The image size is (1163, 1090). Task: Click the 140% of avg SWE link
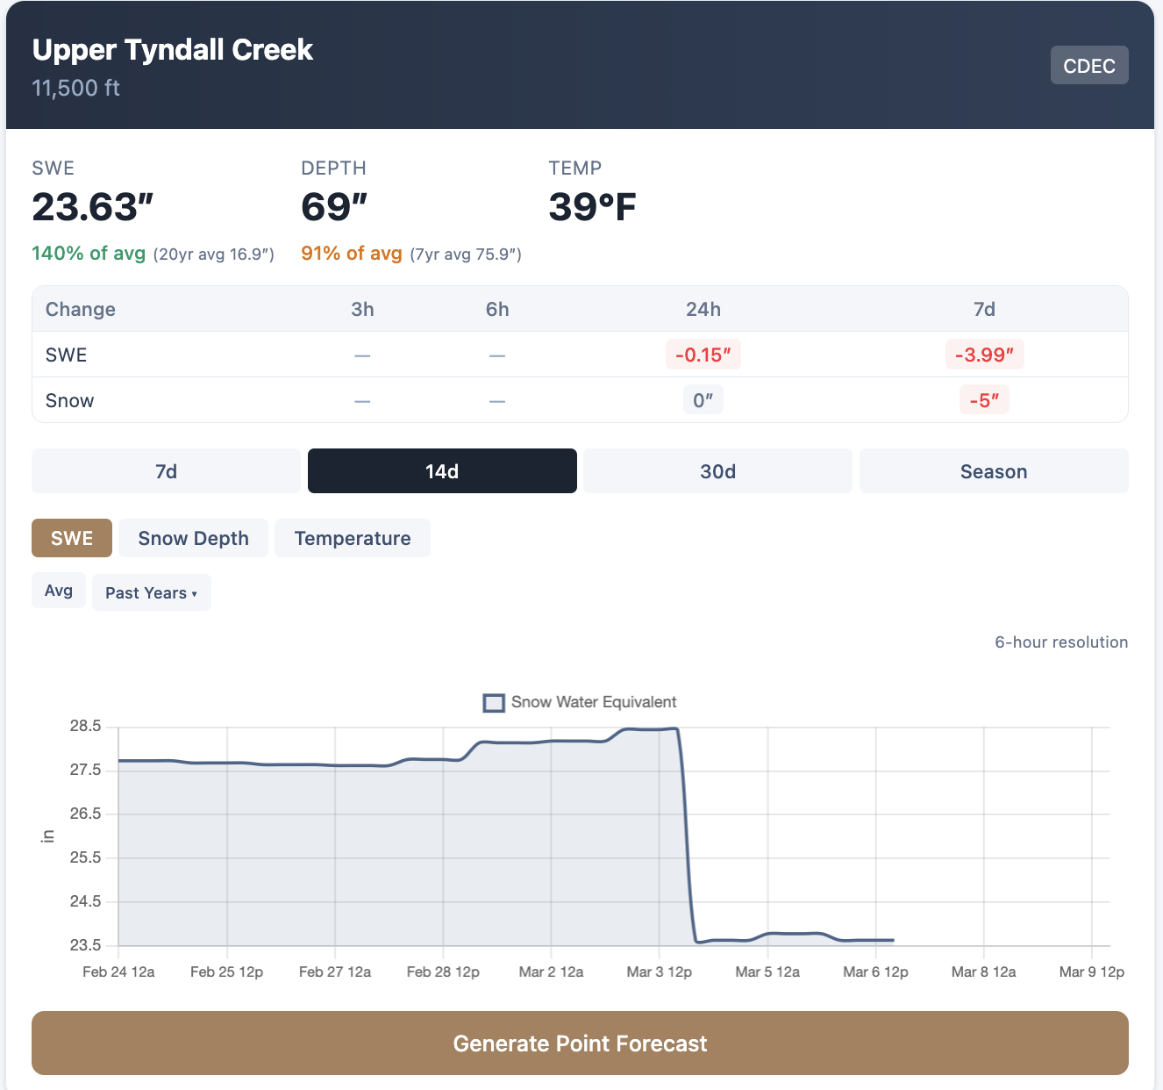tap(88, 253)
